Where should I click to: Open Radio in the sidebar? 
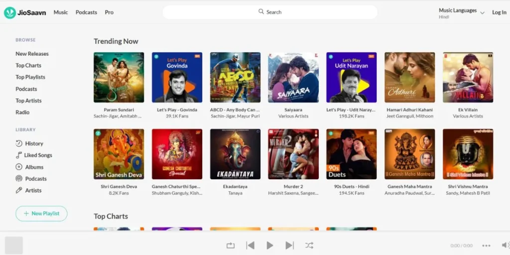point(22,112)
